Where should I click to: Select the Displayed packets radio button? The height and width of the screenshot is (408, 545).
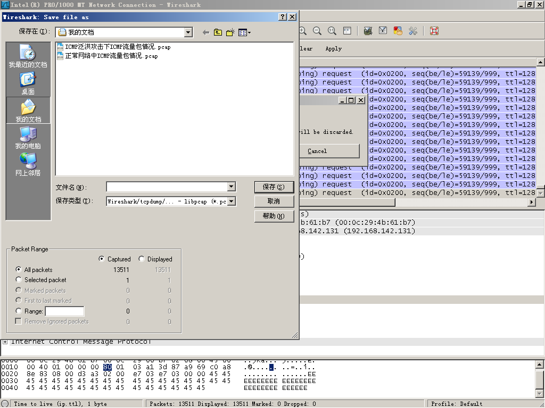click(x=142, y=259)
